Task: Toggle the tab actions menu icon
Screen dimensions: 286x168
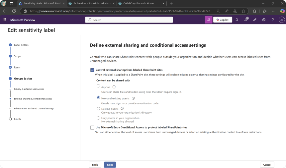Action: pyautogui.click(x=11, y=3)
